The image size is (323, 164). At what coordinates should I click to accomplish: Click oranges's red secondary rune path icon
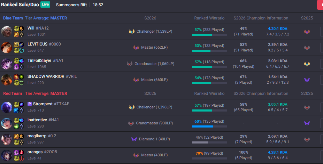click(x=21, y=158)
